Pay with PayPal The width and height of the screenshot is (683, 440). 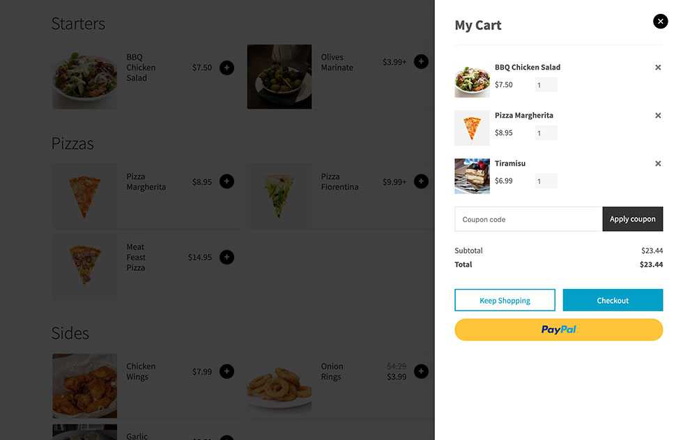(x=558, y=329)
